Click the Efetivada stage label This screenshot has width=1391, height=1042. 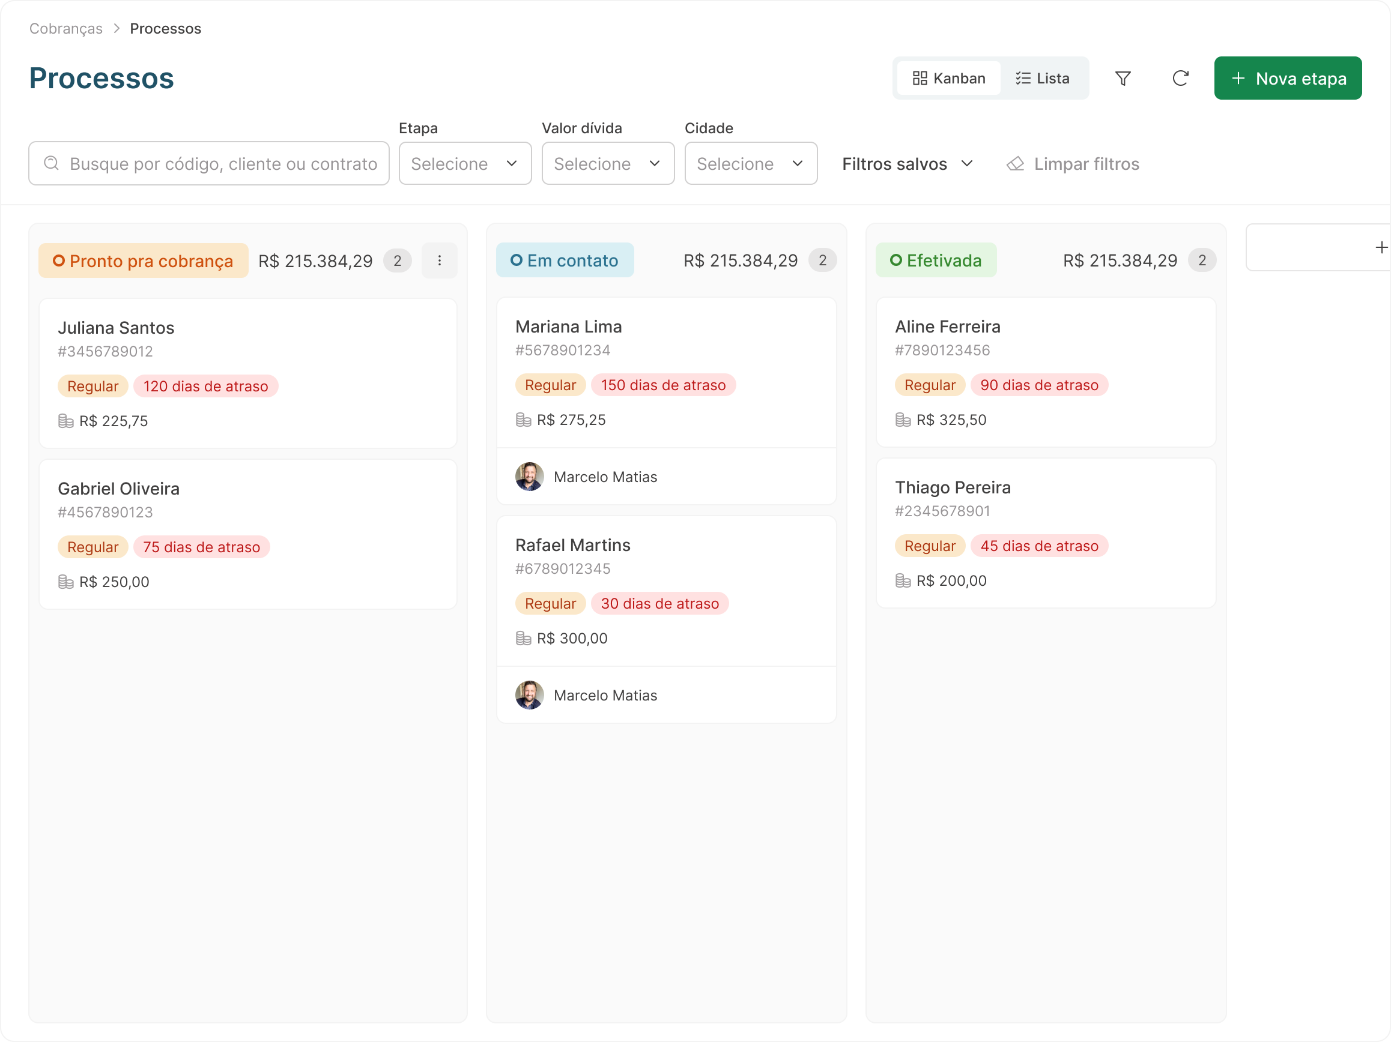point(935,260)
